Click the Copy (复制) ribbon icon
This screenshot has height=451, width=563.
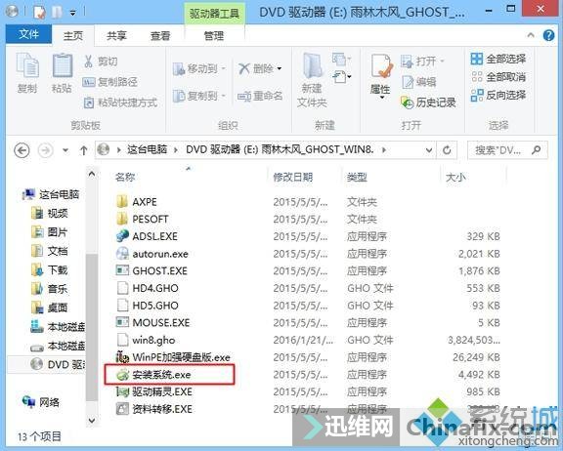point(27,72)
